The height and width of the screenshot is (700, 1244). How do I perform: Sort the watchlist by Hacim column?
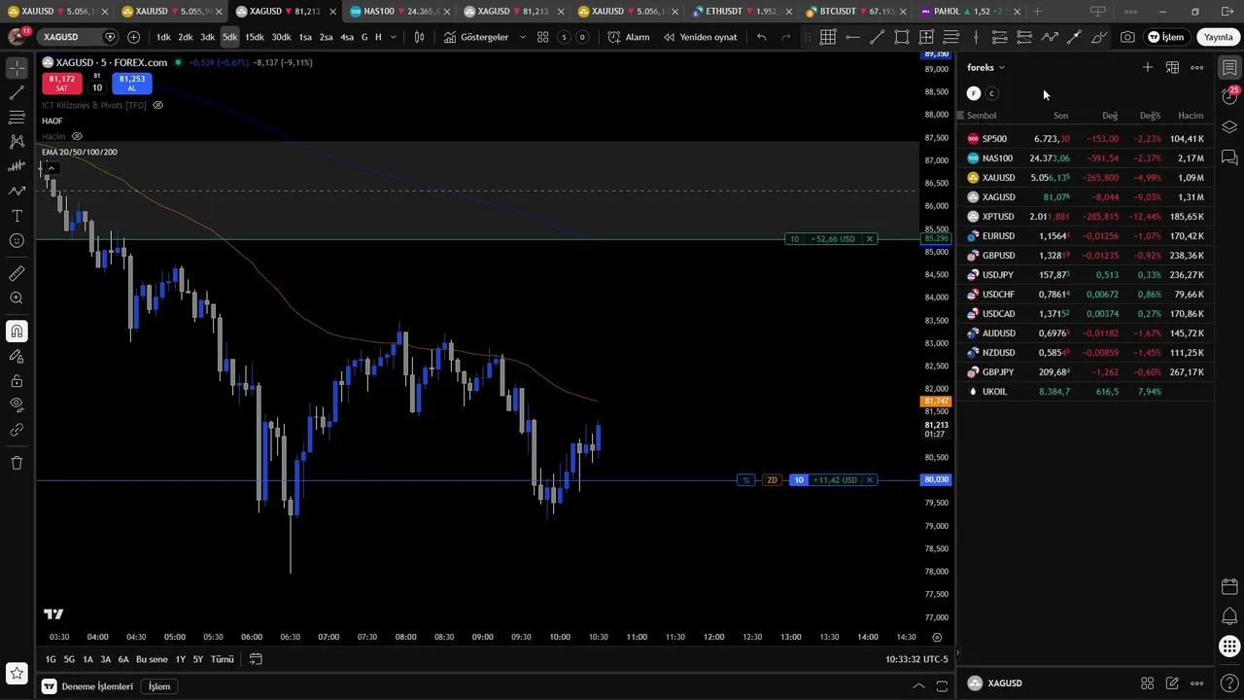pyautogui.click(x=1191, y=116)
